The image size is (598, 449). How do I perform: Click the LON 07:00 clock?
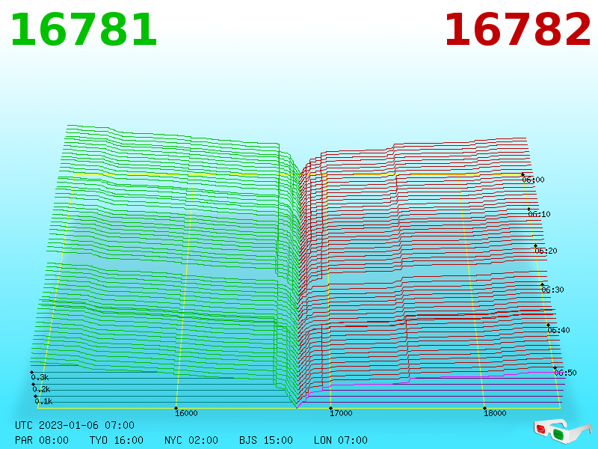click(341, 440)
